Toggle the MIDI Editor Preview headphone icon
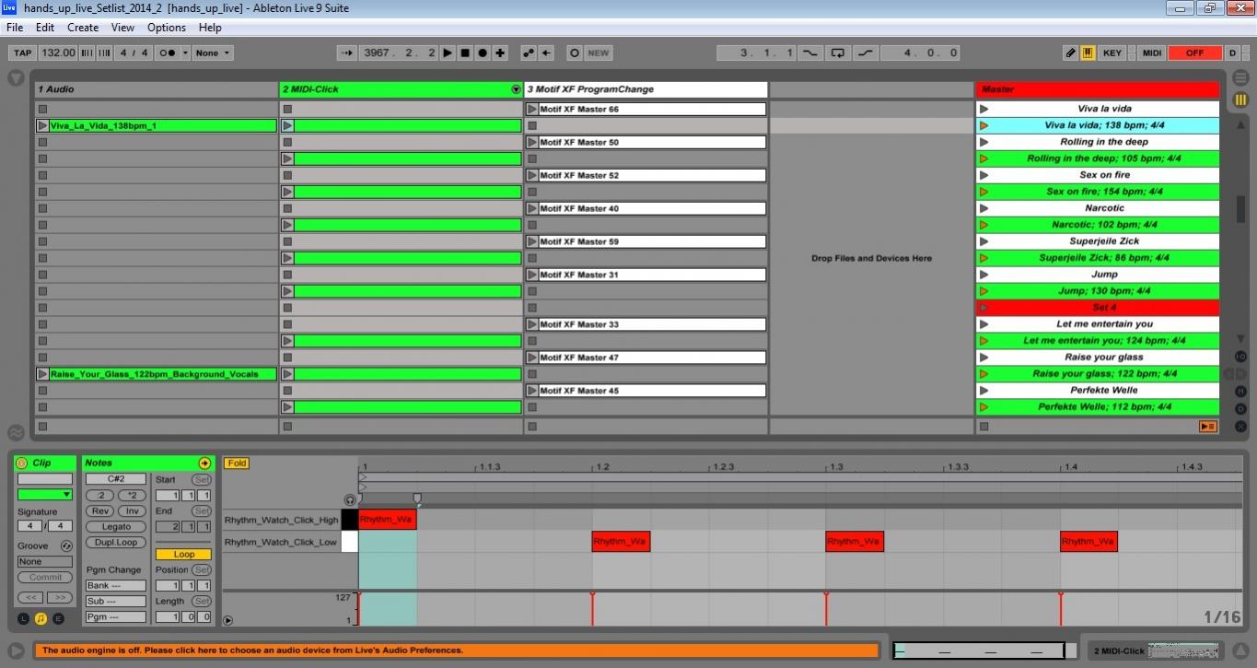The height and width of the screenshot is (668, 1257). click(x=350, y=499)
